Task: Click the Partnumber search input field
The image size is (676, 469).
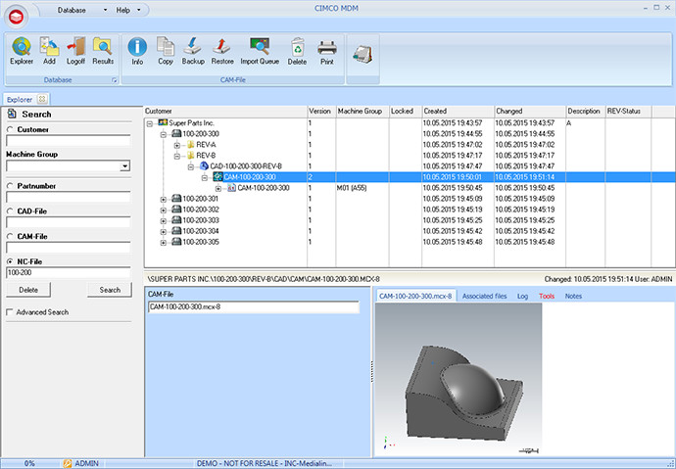Action: [69, 197]
